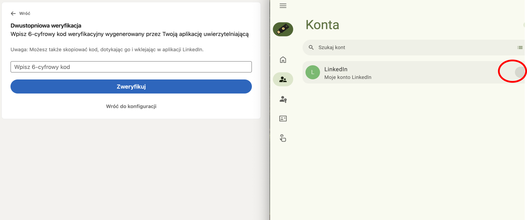This screenshot has height=220, width=527.
Task: Select the Accounts sidebar icon
Action: tap(283, 79)
